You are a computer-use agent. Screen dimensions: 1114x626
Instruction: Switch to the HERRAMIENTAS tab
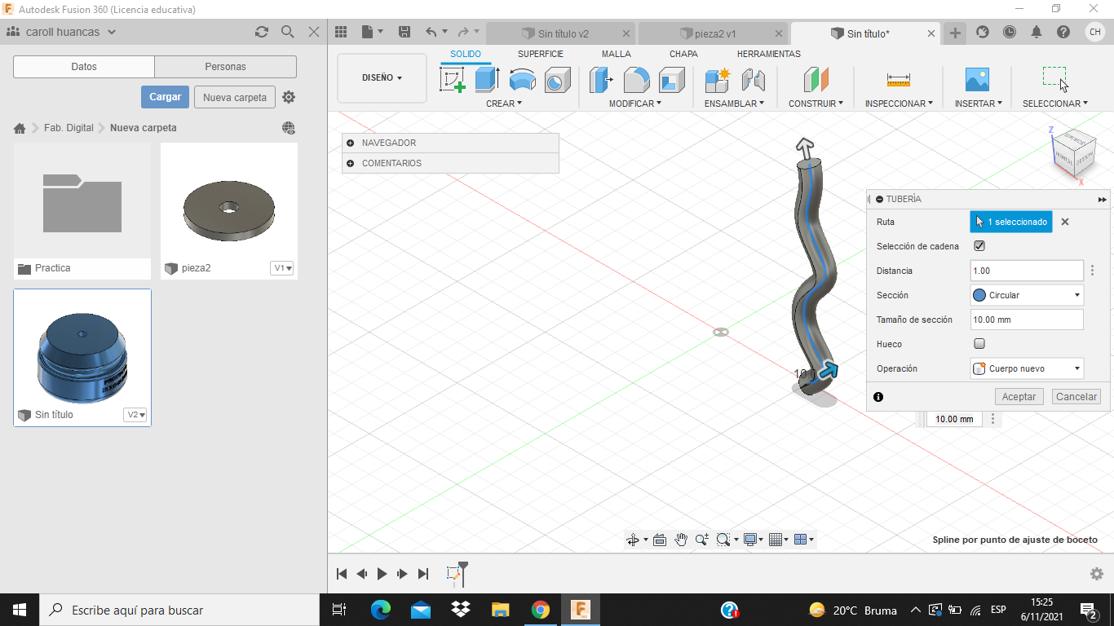769,54
